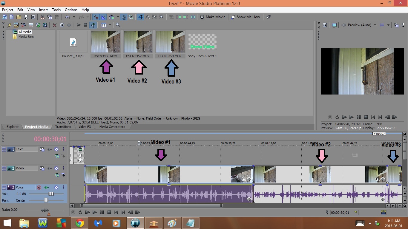408x229 pixels.
Task: Click the playback Rate slider
Action: pyautogui.click(x=45, y=211)
